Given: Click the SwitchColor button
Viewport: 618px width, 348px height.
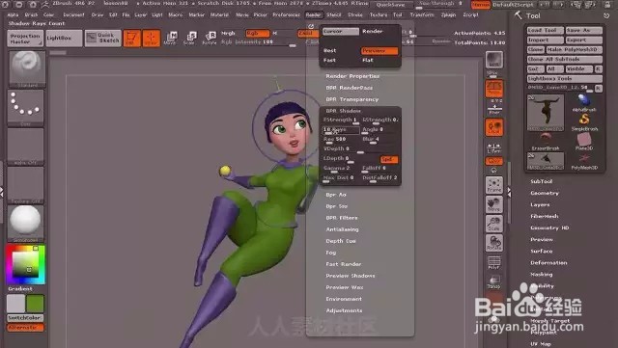Looking at the screenshot, I should pos(26,318).
